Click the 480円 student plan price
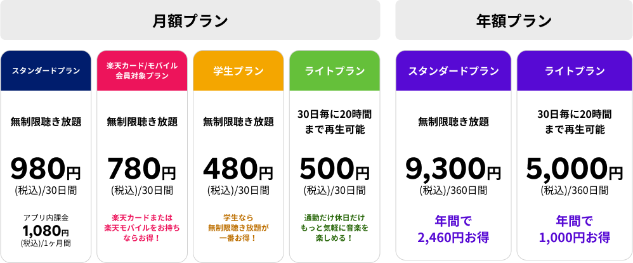 [238, 169]
